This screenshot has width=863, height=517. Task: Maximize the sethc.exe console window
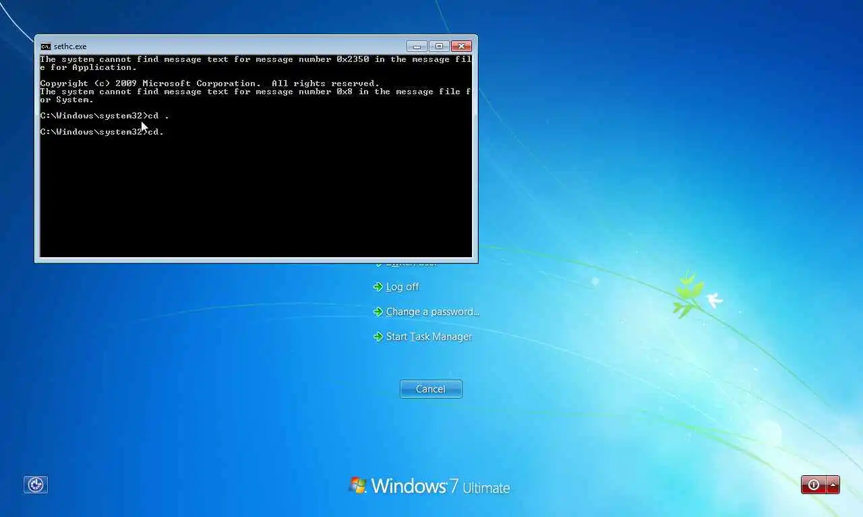click(439, 46)
